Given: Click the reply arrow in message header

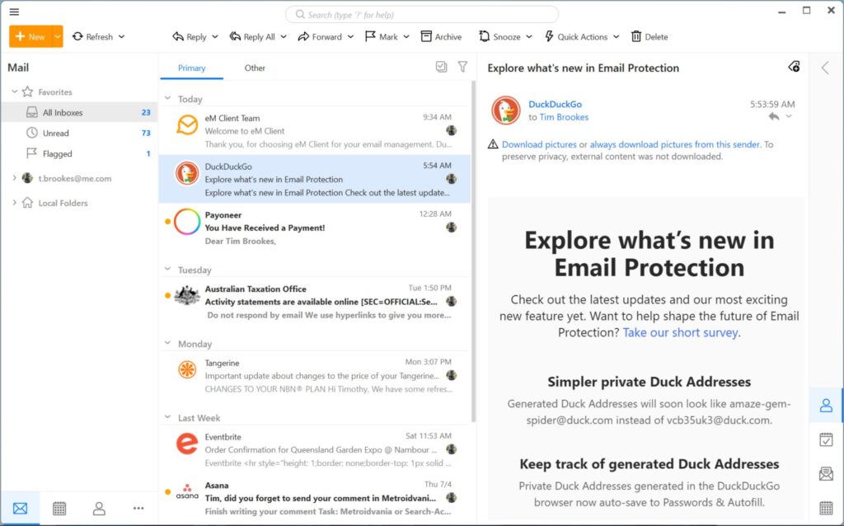Looking at the screenshot, I should pyautogui.click(x=774, y=116).
